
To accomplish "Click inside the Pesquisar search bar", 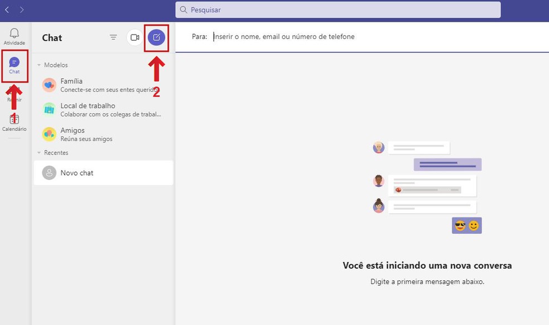I will tap(335, 9).
